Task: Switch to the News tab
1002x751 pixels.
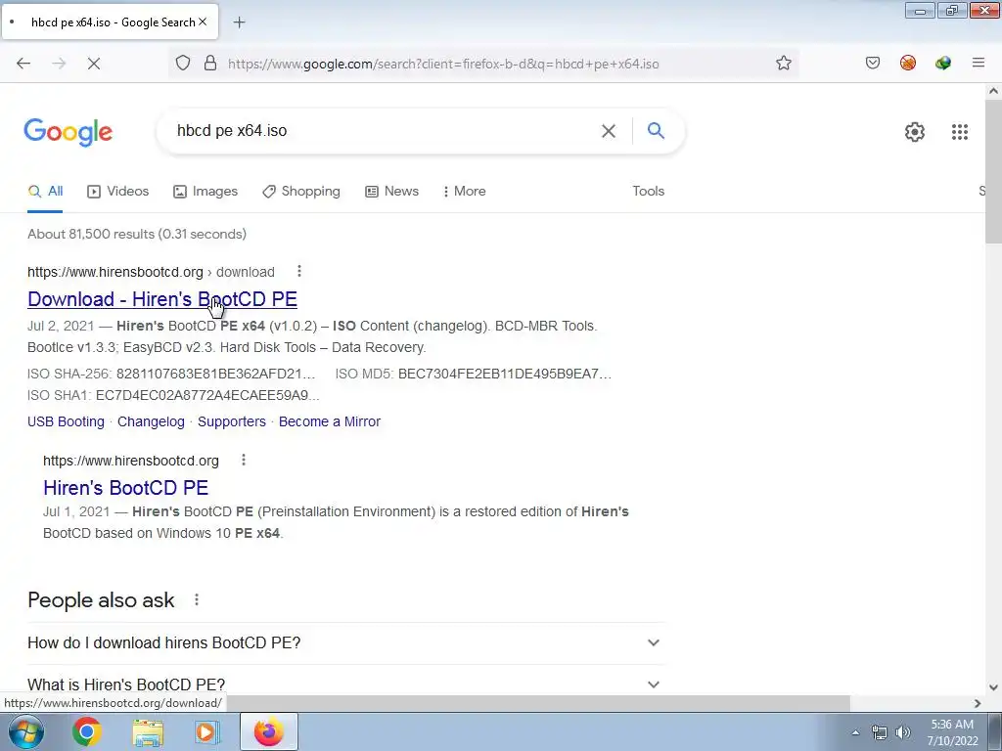Action: click(x=391, y=191)
